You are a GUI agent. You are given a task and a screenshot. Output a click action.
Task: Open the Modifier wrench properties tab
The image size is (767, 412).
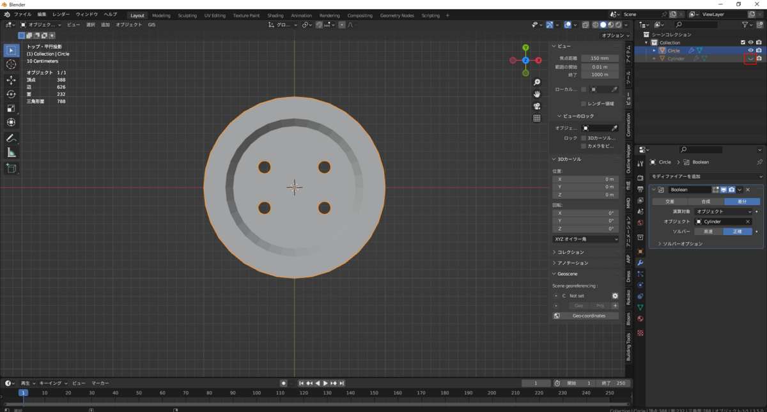[640, 263]
